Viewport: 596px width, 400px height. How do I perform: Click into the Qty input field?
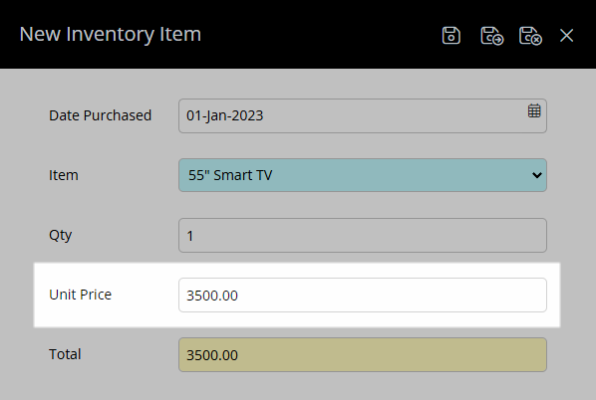[x=363, y=235]
